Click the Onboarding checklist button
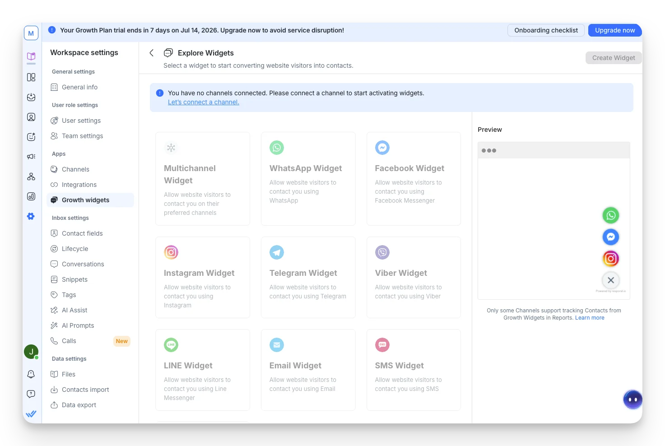 pyautogui.click(x=546, y=30)
